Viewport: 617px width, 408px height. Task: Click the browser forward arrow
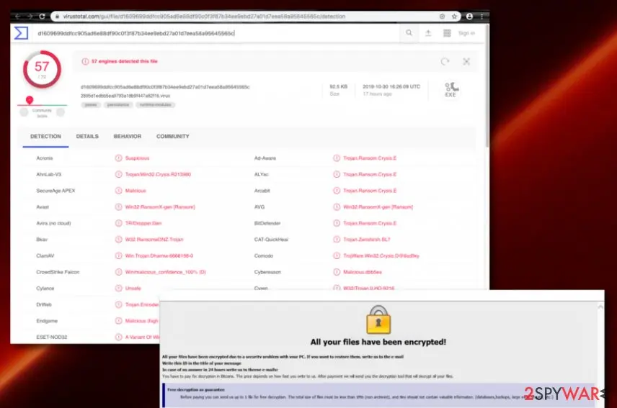tap(30, 17)
